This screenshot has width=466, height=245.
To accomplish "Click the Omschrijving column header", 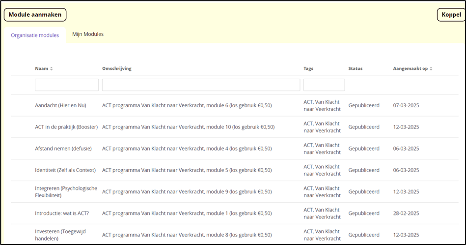I will pos(116,68).
